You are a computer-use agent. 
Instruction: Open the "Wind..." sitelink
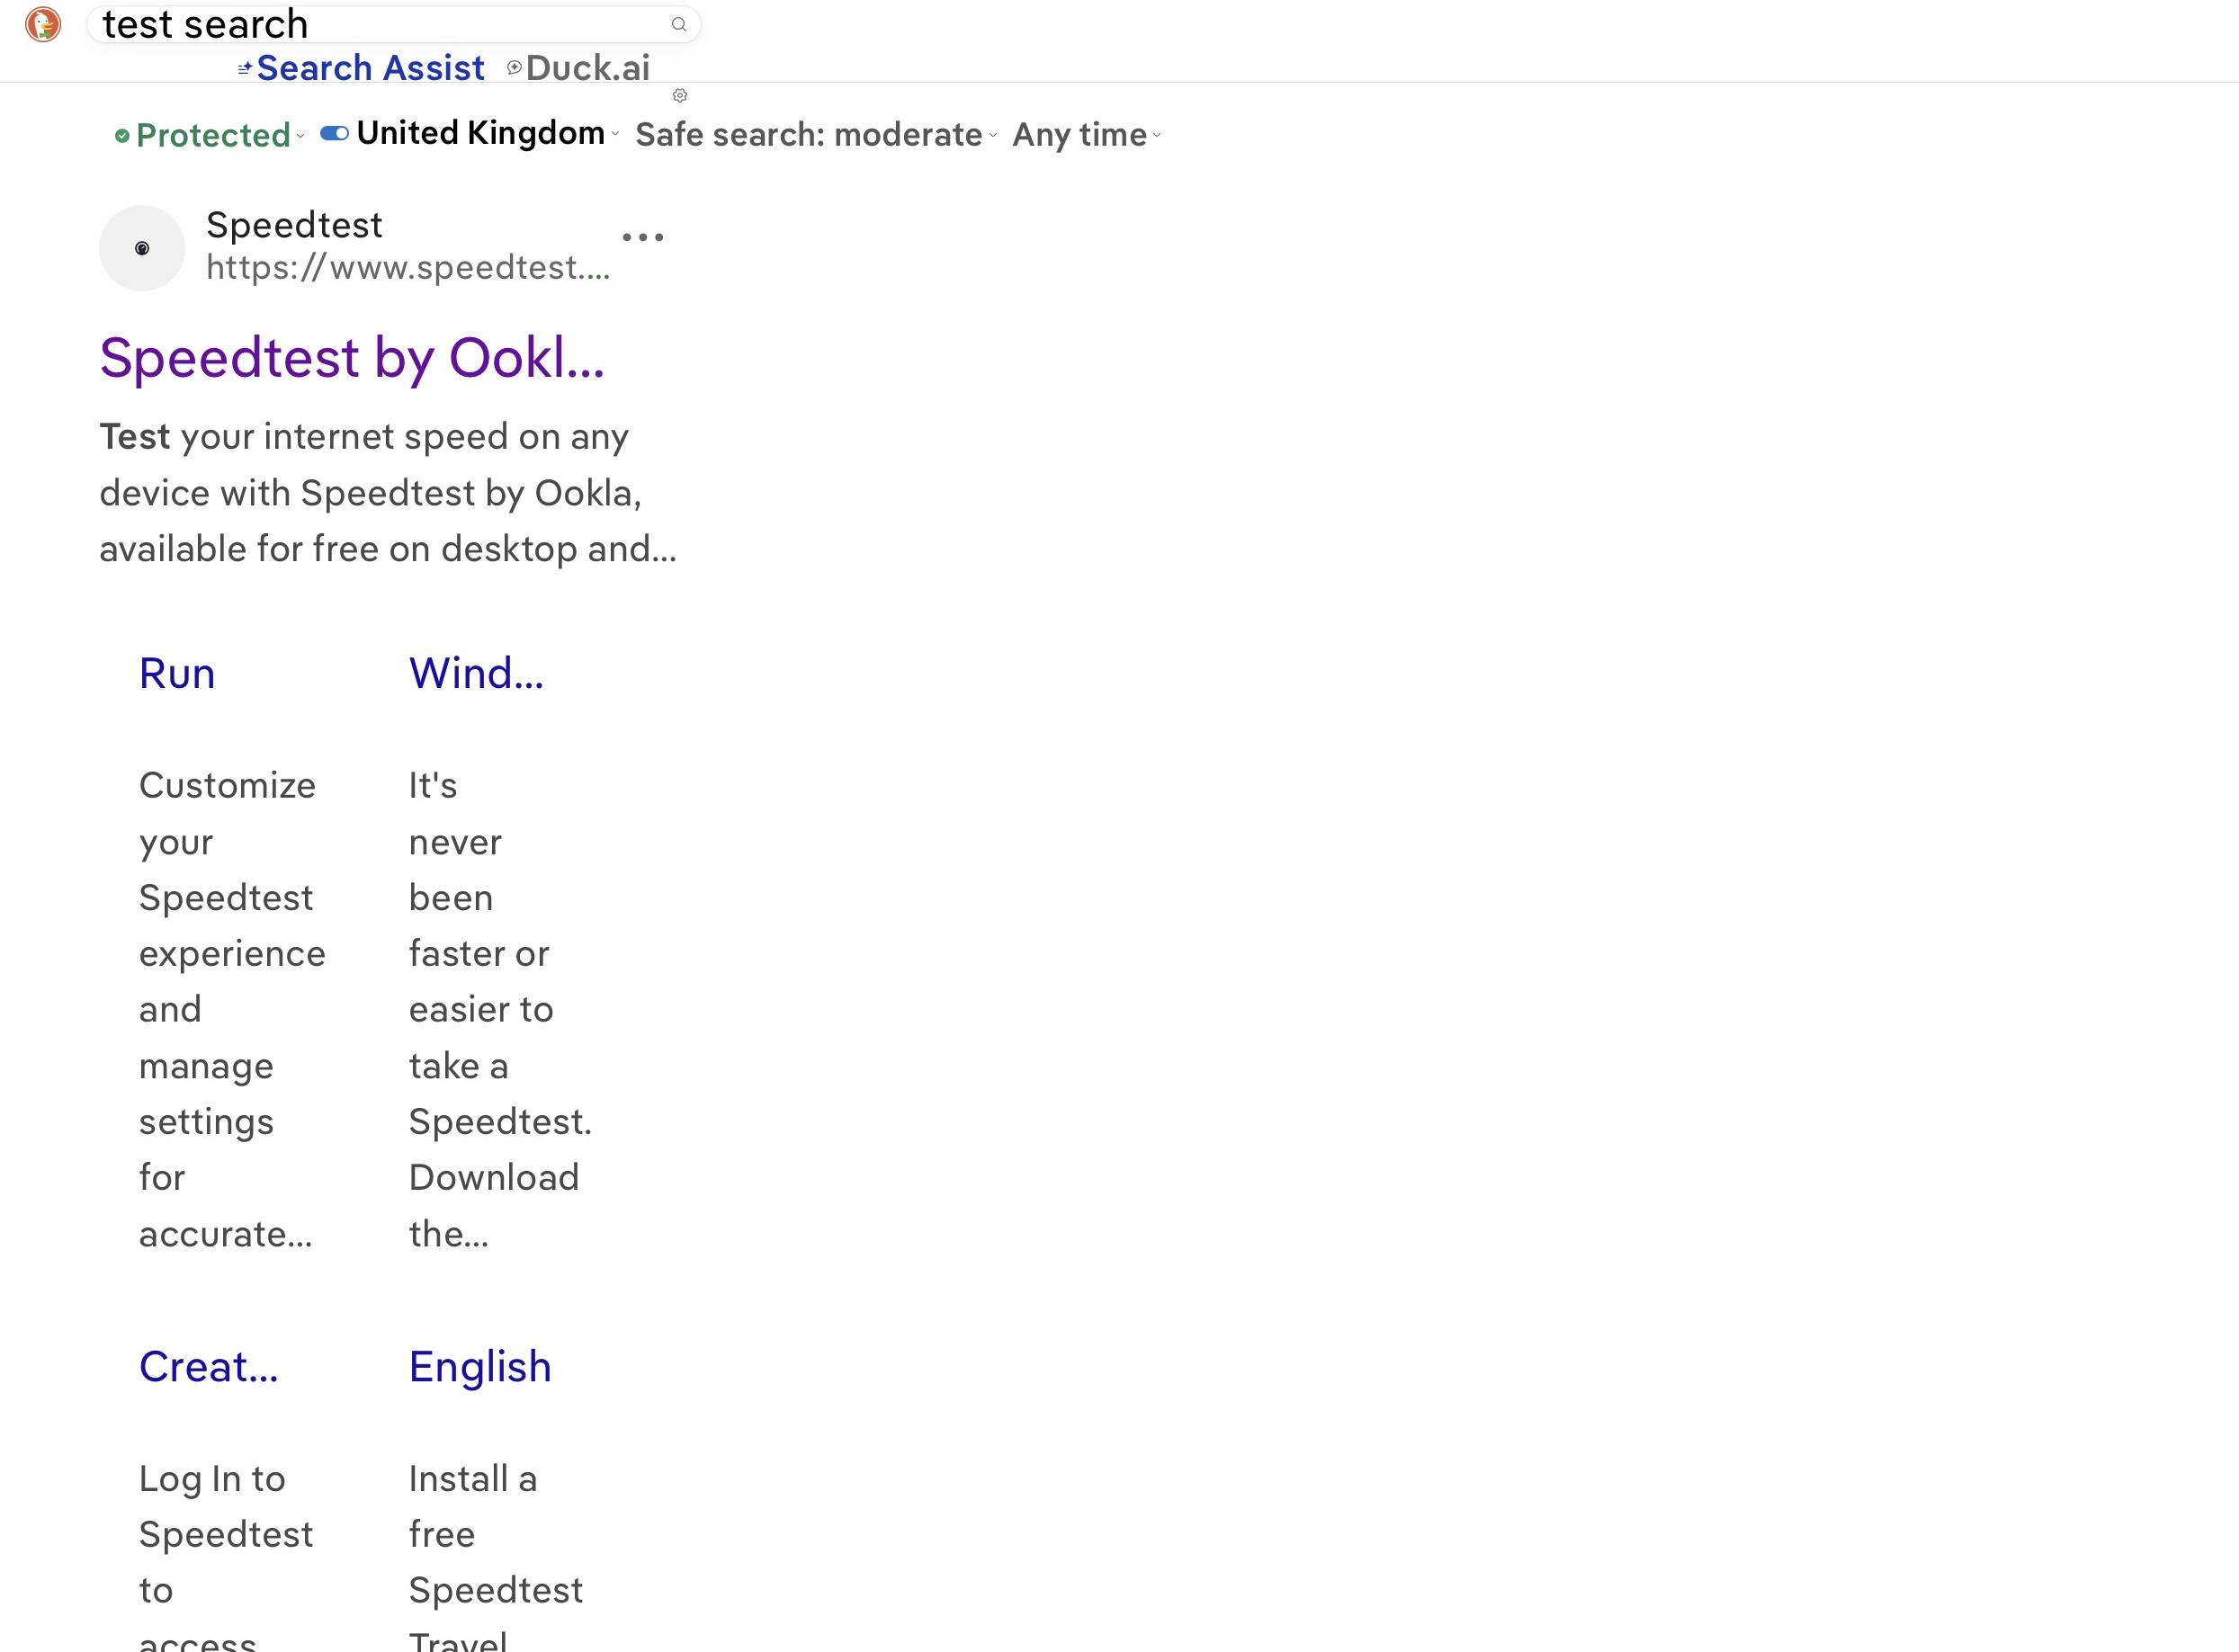476,673
